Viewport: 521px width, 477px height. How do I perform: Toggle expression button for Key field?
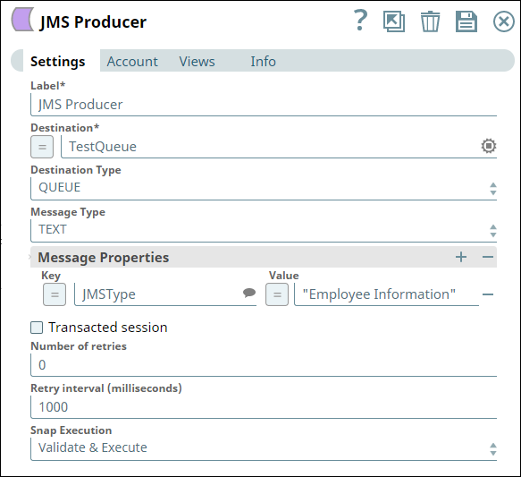coord(55,294)
